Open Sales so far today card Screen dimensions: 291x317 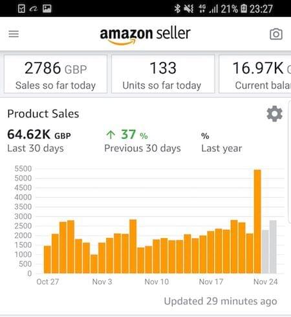[56, 74]
